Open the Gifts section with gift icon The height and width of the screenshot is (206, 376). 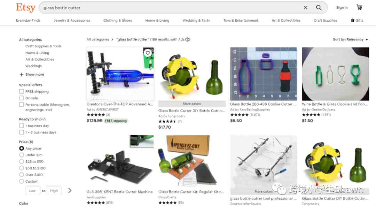357,21
